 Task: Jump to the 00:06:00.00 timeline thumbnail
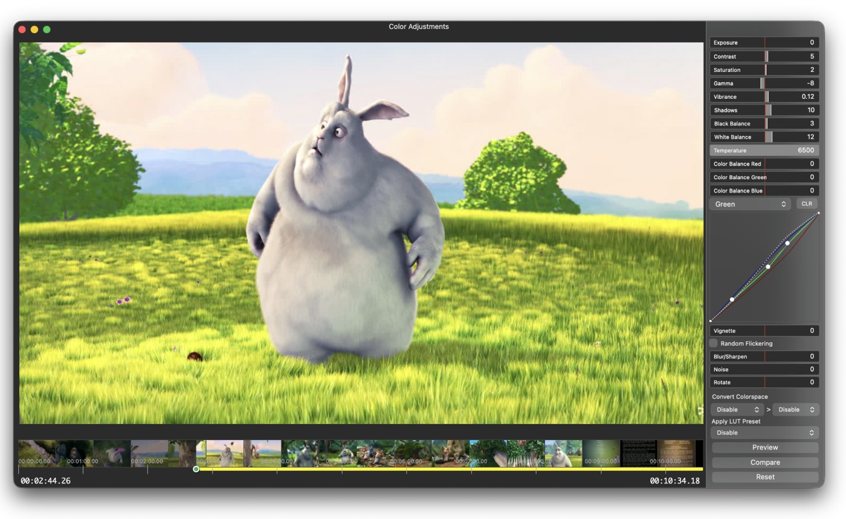coord(413,453)
